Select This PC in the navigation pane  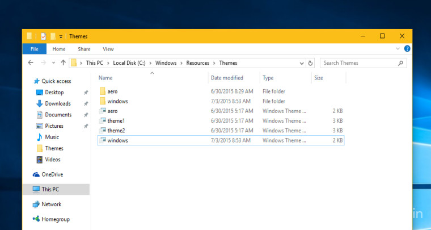point(56,189)
